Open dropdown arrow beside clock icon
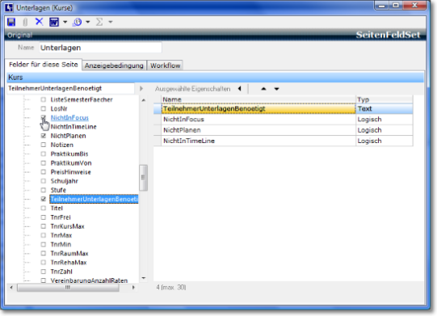 [88, 22]
